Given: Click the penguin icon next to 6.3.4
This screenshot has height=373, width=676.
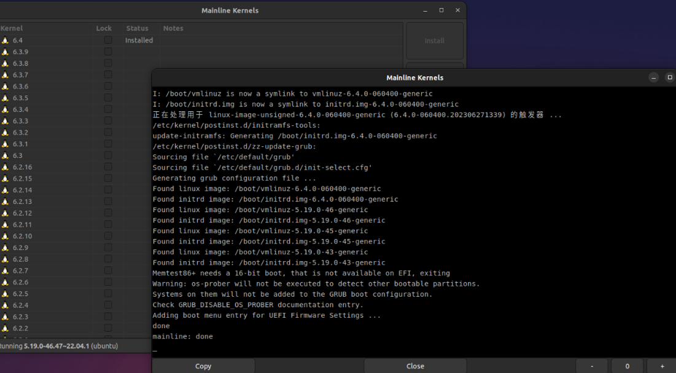Looking at the screenshot, I should [x=5, y=109].
